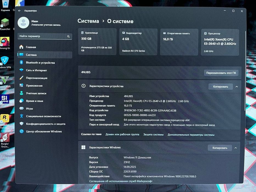Open Grand Theft Auto V desktop shortcut
Viewport: 256px width, 192px height.
(x=5, y=83)
